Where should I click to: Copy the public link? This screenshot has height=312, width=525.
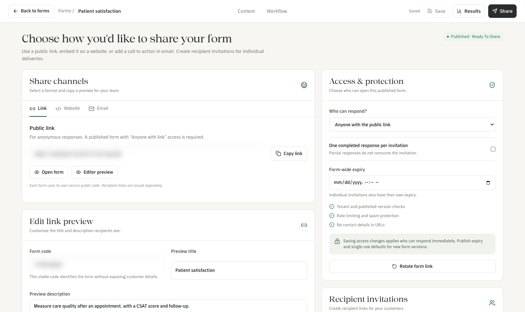[289, 154]
